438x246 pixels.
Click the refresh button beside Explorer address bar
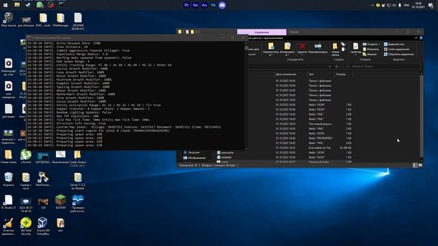337,66
